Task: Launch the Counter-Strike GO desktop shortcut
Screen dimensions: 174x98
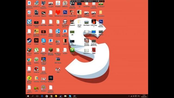Action: point(36,31)
